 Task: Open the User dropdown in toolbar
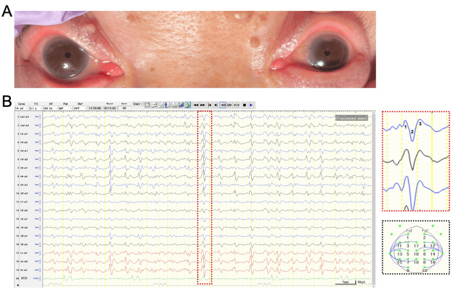pos(138,104)
